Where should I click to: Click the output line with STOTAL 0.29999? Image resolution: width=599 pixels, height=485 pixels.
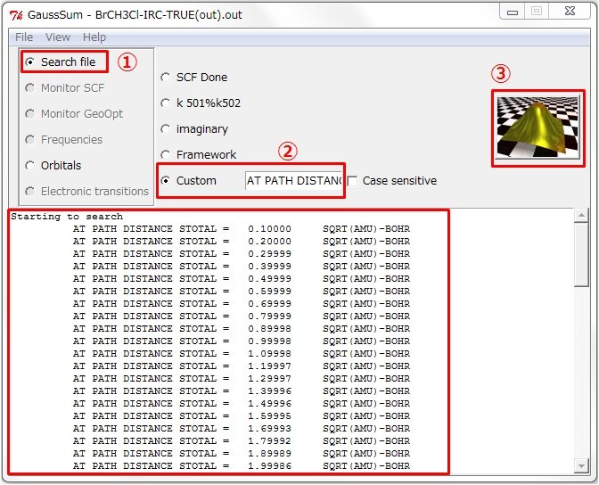click(x=242, y=254)
